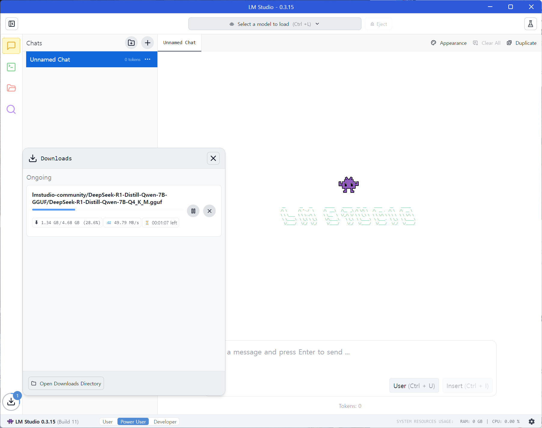
Task: Click the CPU: 0.00 % usage readout
Action: point(506,421)
